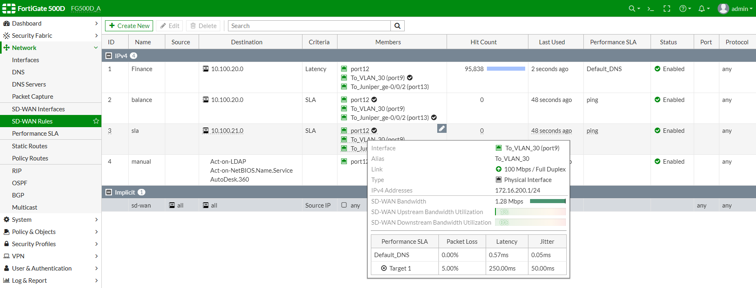Click destination 10.100.20.0 in balance row
The height and width of the screenshot is (288, 756).
pyautogui.click(x=227, y=100)
